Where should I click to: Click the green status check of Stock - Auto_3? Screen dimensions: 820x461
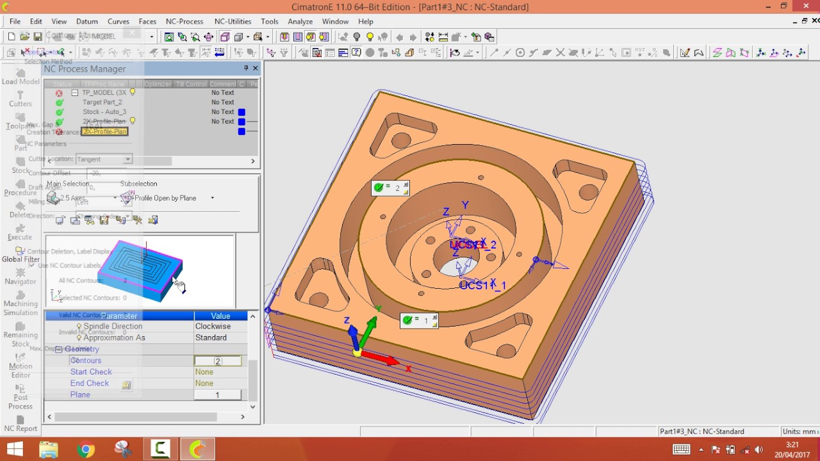pos(60,112)
